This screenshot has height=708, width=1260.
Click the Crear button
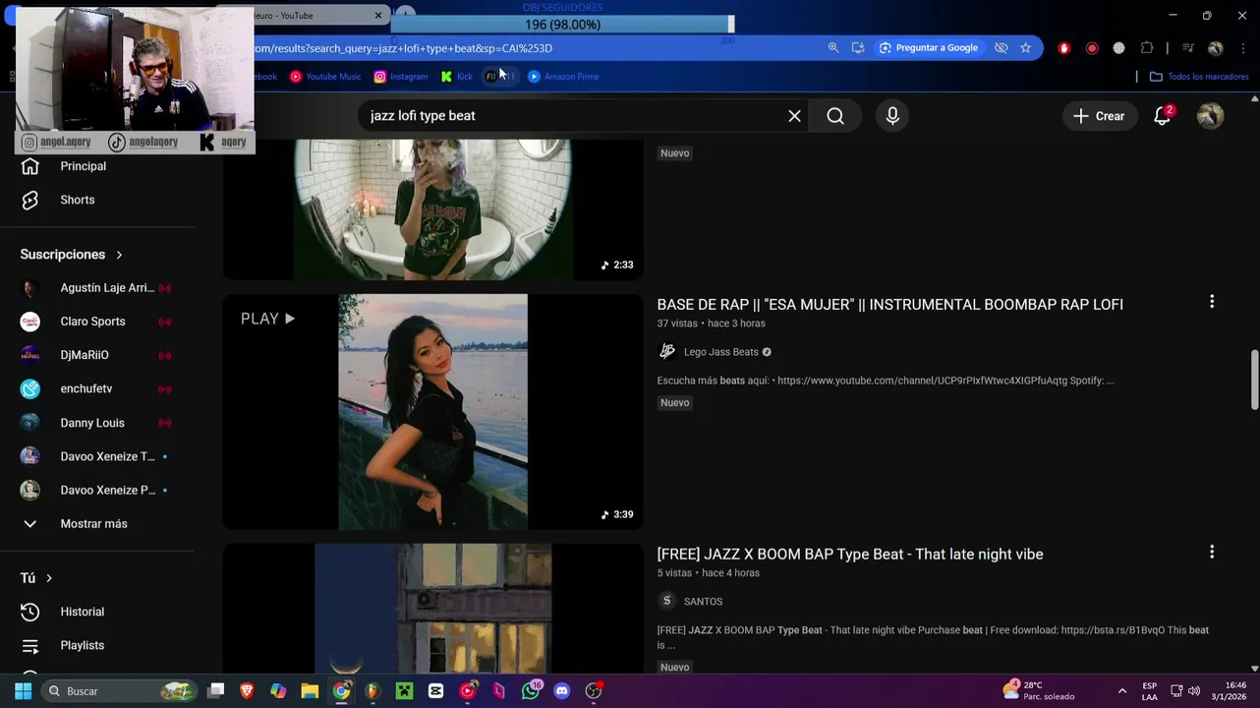point(1099,116)
